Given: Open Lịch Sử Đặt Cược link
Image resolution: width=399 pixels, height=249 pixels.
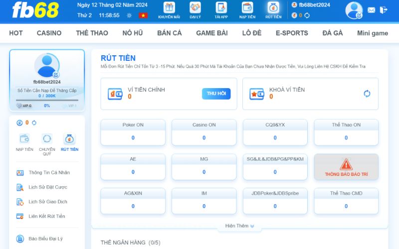Looking at the screenshot, I should click(x=47, y=187).
